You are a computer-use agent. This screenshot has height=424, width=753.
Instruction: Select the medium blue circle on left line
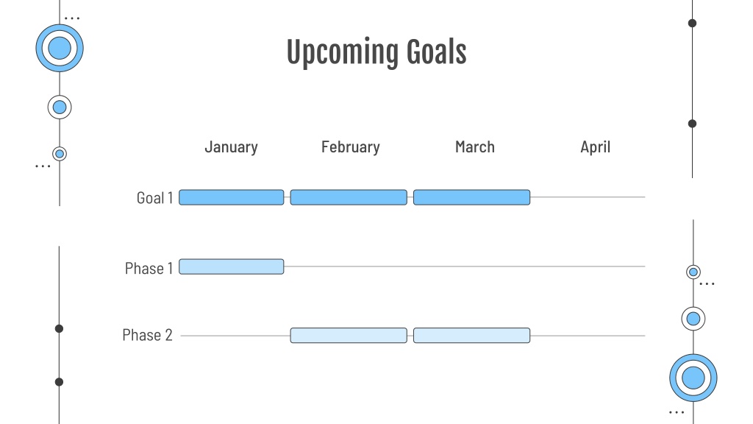click(x=60, y=107)
